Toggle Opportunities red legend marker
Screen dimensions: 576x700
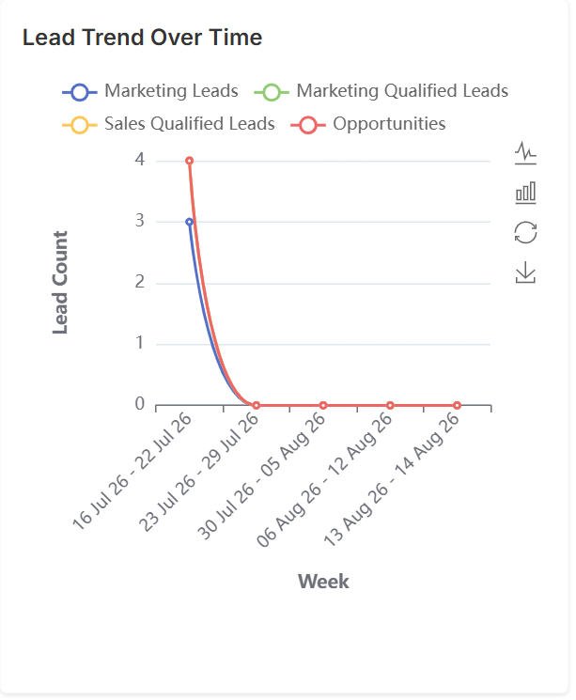coord(308,125)
